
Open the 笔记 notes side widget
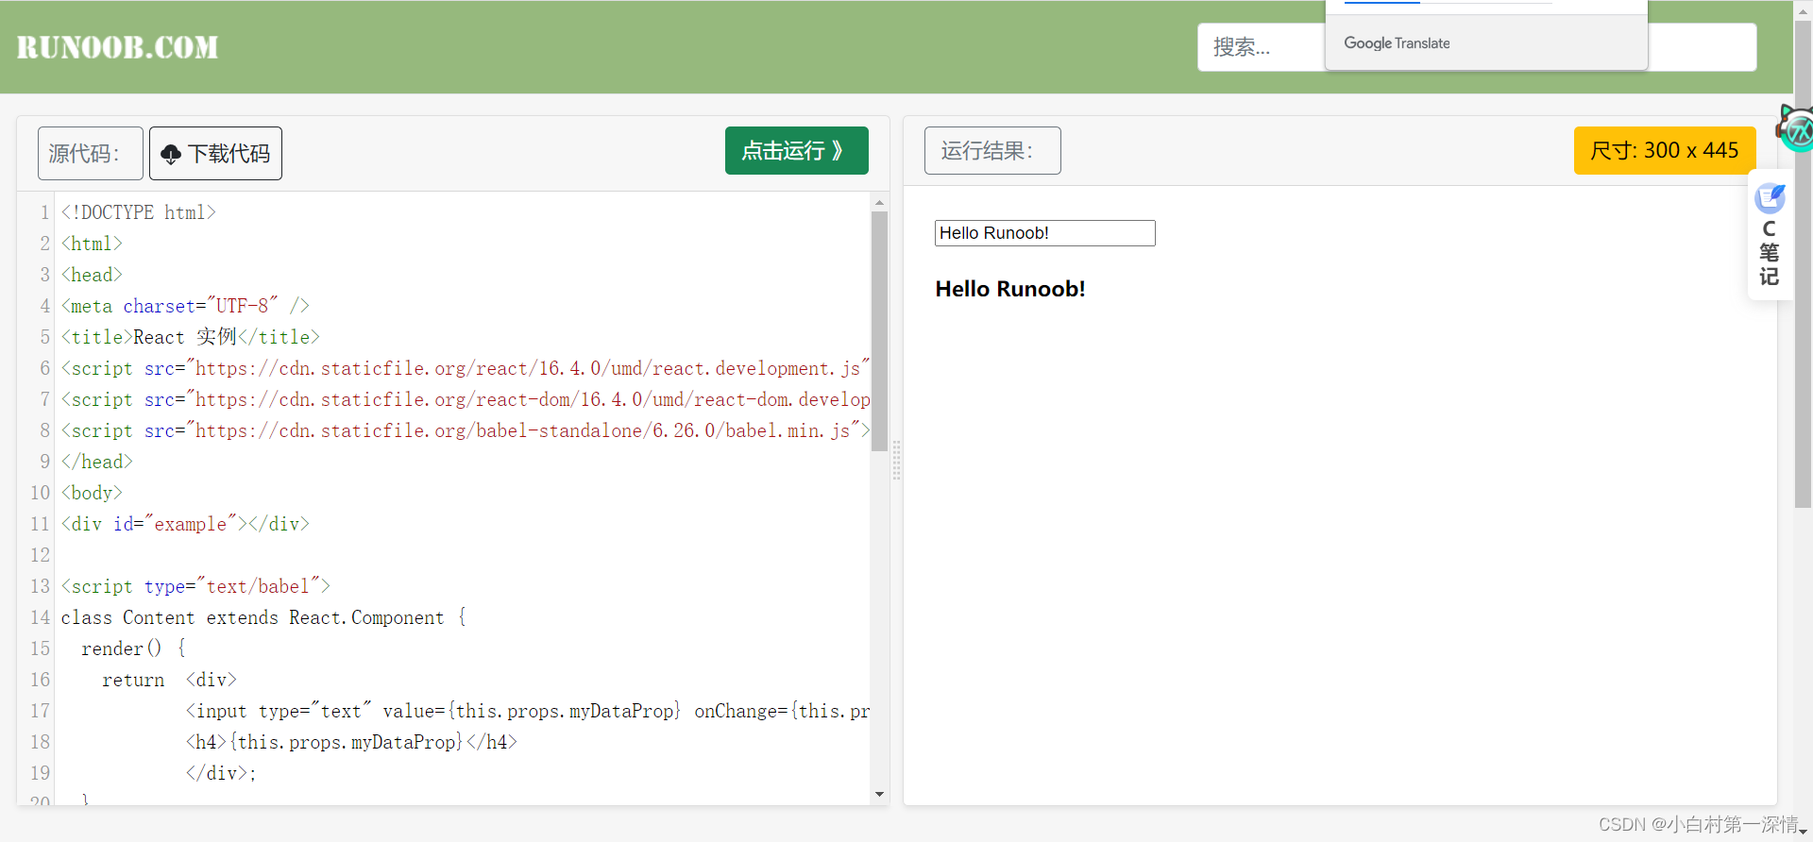point(1770,235)
